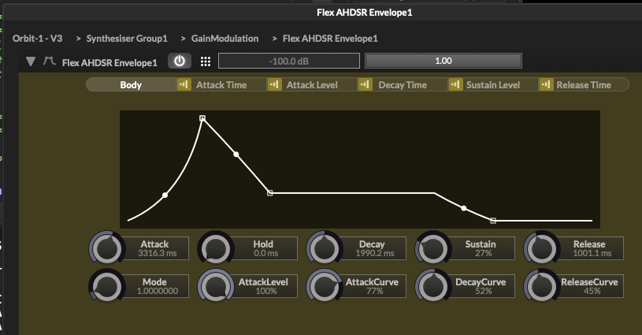The image size is (642, 335).
Task: Click the Attack Time modulation icon
Action: [184, 84]
